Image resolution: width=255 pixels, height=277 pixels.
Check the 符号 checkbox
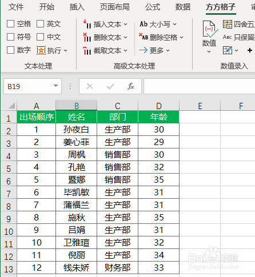(10, 37)
